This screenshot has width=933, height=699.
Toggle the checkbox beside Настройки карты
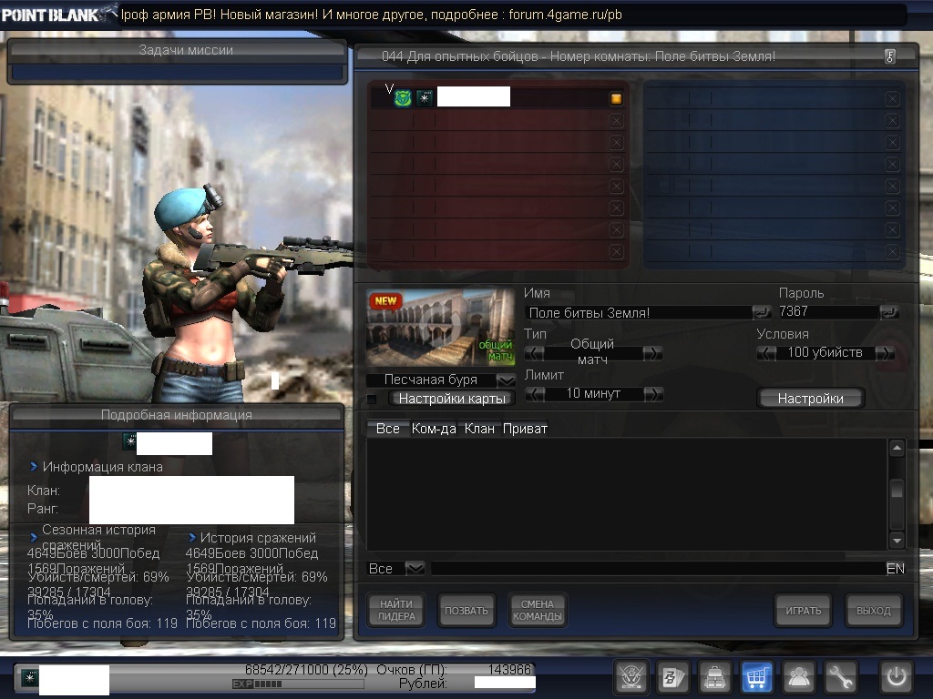coord(372,399)
